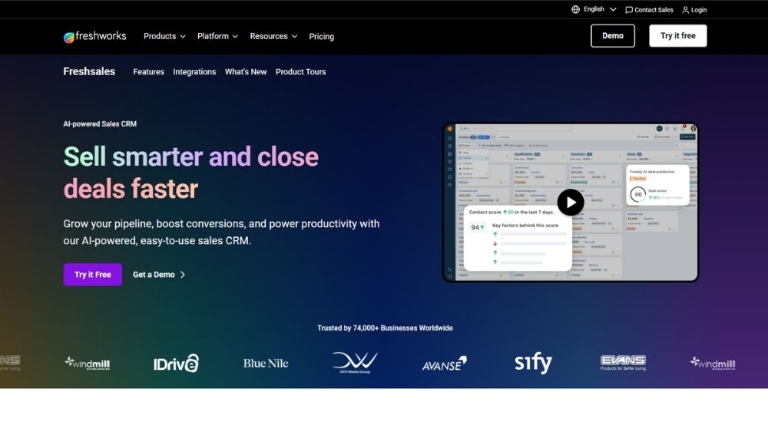Go to the Pricing page
Screen dimensions: 768x422
pyautogui.click(x=321, y=36)
